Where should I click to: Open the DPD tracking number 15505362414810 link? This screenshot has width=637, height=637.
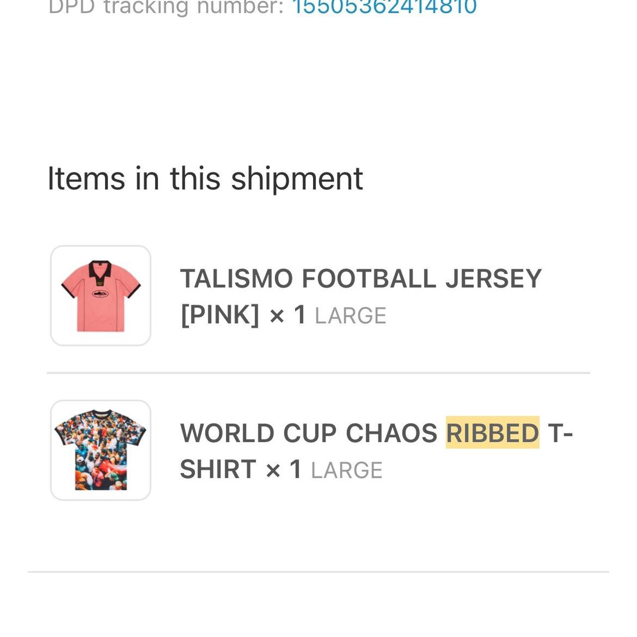tap(384, 7)
